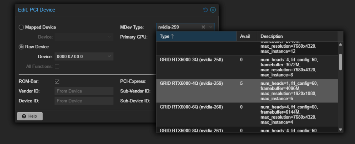Image resolution: width=355 pixels, height=144 pixels.
Task: Sort list by Avail column header
Action: (247, 36)
